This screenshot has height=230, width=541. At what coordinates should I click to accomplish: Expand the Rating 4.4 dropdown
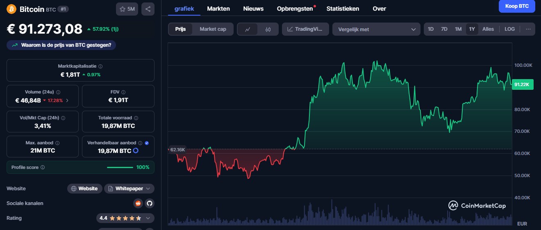[x=125, y=218]
